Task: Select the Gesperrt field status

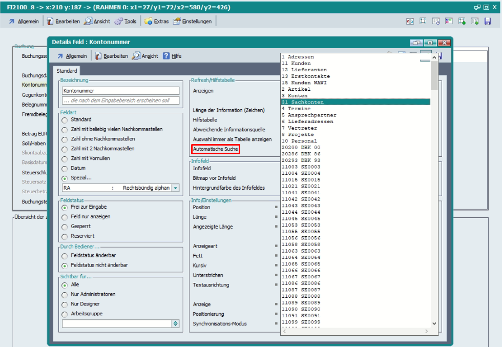Action: tap(65, 227)
